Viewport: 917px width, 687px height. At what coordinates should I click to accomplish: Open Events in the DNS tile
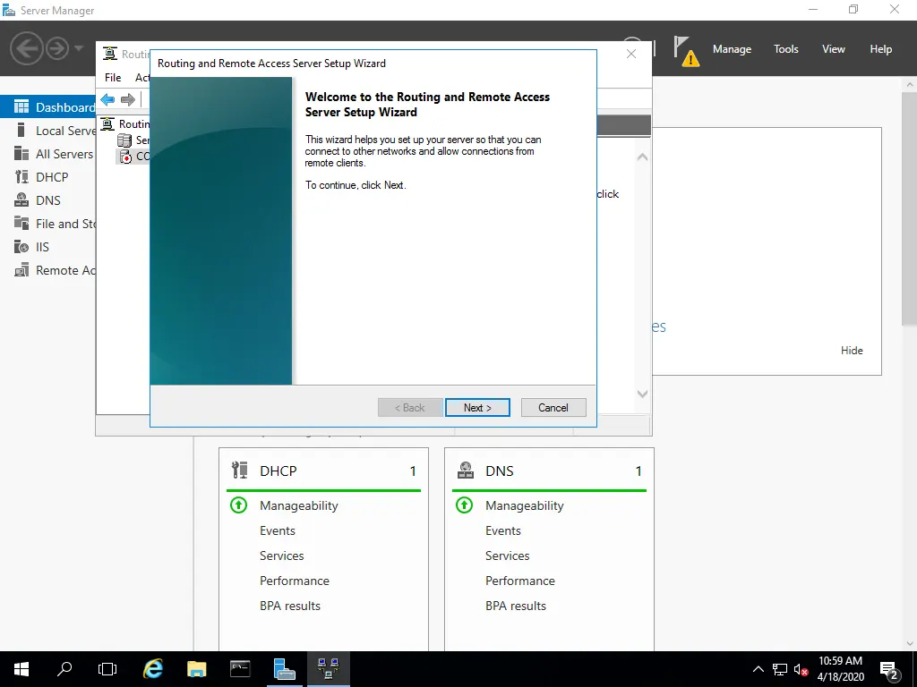click(503, 530)
